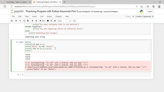Move selected cell down arrow
The height and width of the screenshot is (92, 164).
pos(36,21)
